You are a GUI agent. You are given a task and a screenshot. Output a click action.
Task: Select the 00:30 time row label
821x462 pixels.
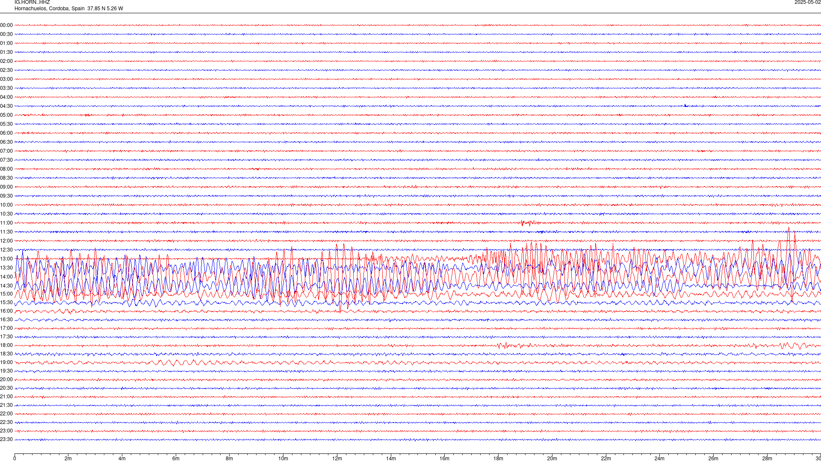6,34
